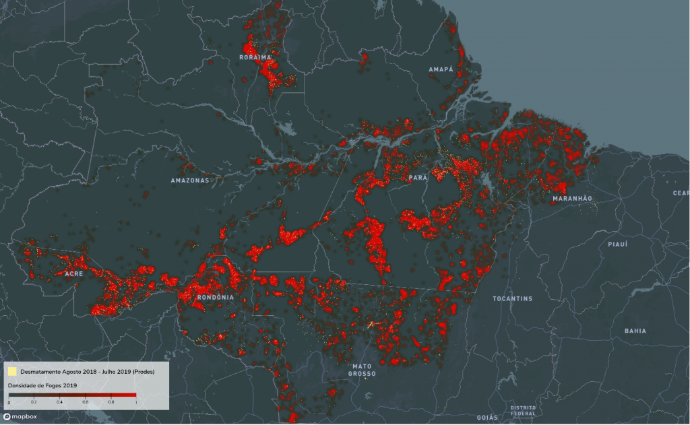Screen dimensions: 690x425
Task: Click the Rondônia state label
Action: [x=216, y=297]
